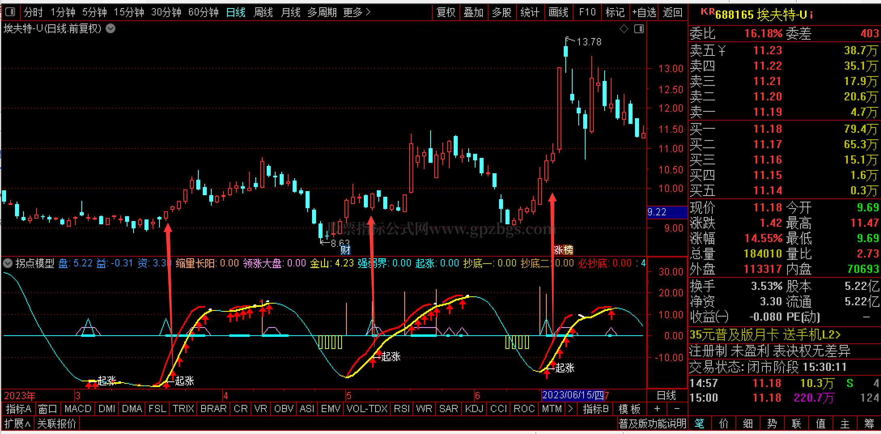Toggle the chart panel layout icon

639,29
